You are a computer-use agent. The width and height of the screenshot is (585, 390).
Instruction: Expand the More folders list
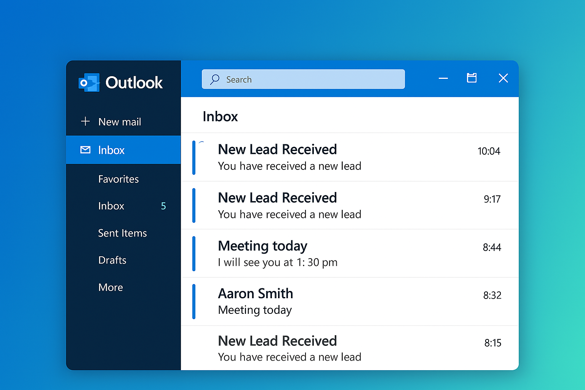110,287
